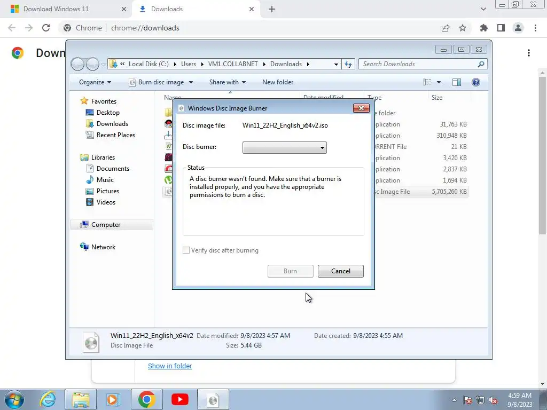Select Videos library in sidebar
Image resolution: width=547 pixels, height=410 pixels.
pyautogui.click(x=106, y=202)
